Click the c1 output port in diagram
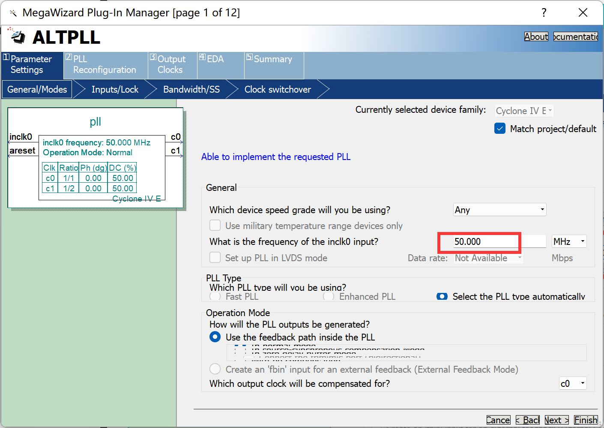The height and width of the screenshot is (428, 604). [x=176, y=151]
